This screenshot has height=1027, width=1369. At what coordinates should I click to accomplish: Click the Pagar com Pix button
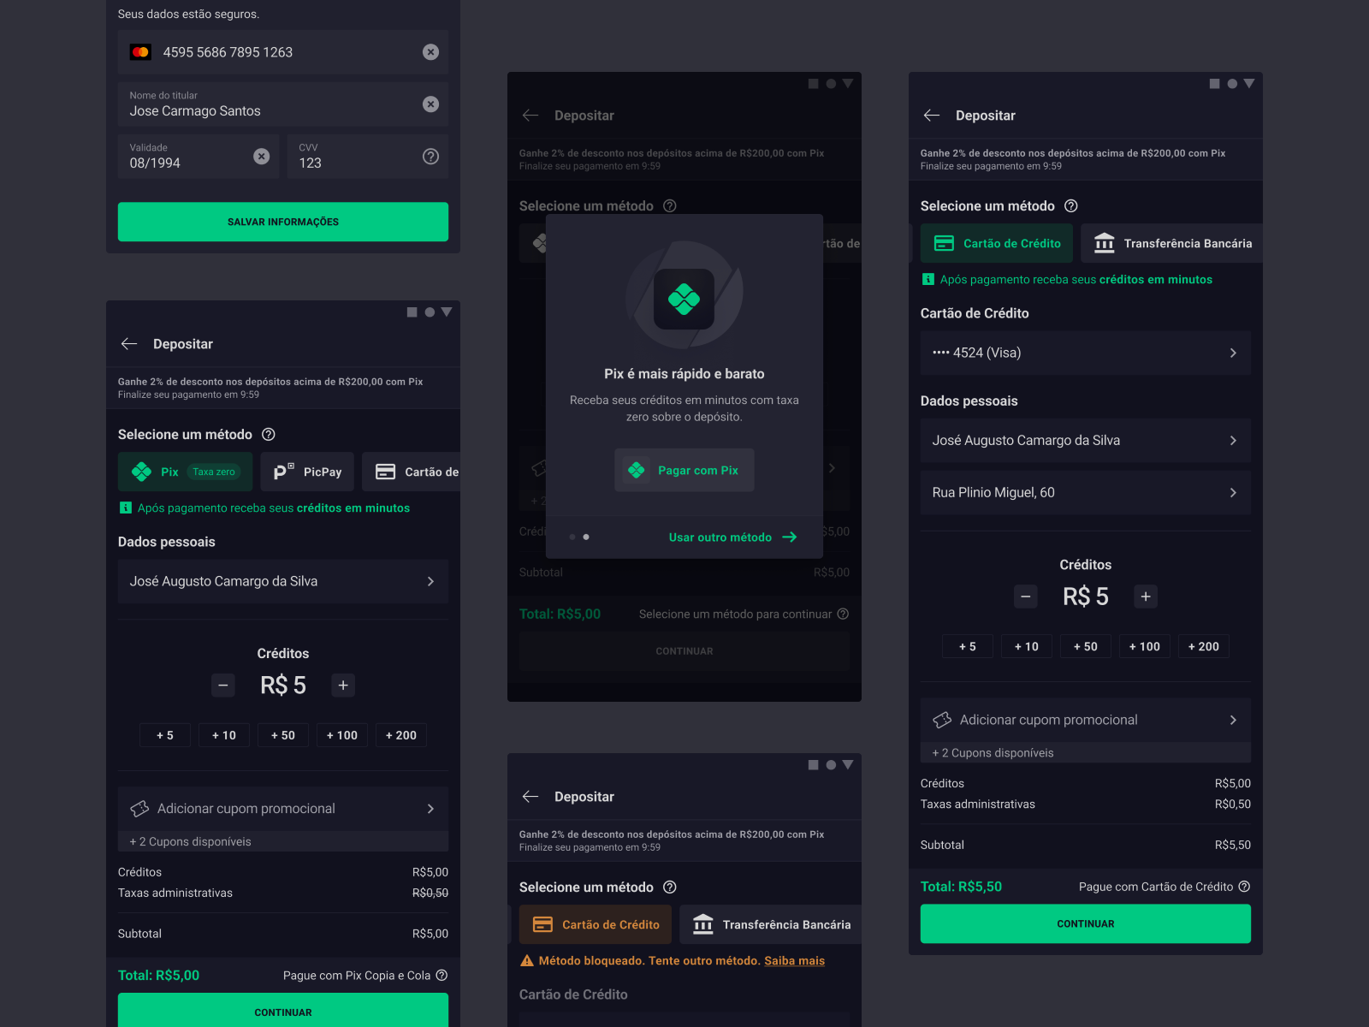(x=684, y=470)
